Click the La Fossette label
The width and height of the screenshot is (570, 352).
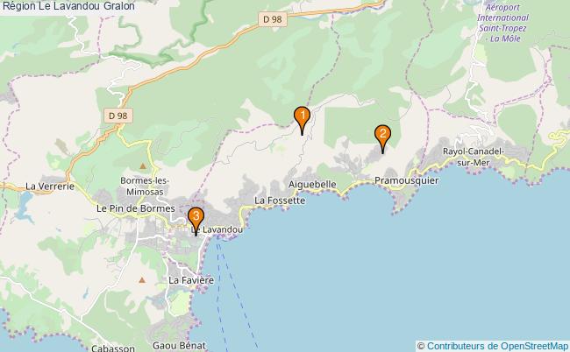280,201
